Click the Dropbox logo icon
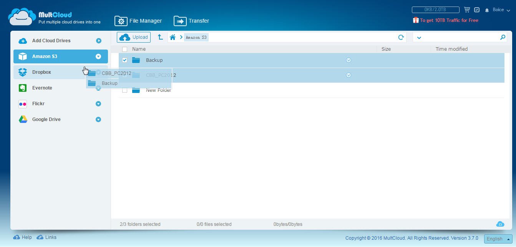Screen dimensions: 516x247 pyautogui.click(x=23, y=72)
